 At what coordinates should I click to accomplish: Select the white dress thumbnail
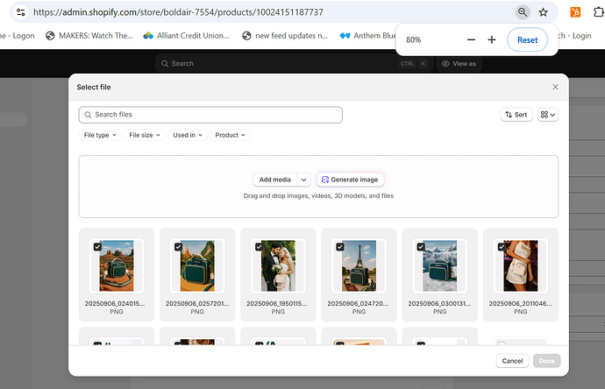click(x=521, y=266)
